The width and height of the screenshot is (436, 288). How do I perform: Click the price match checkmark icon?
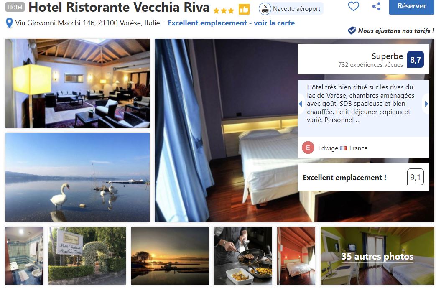[x=352, y=31]
